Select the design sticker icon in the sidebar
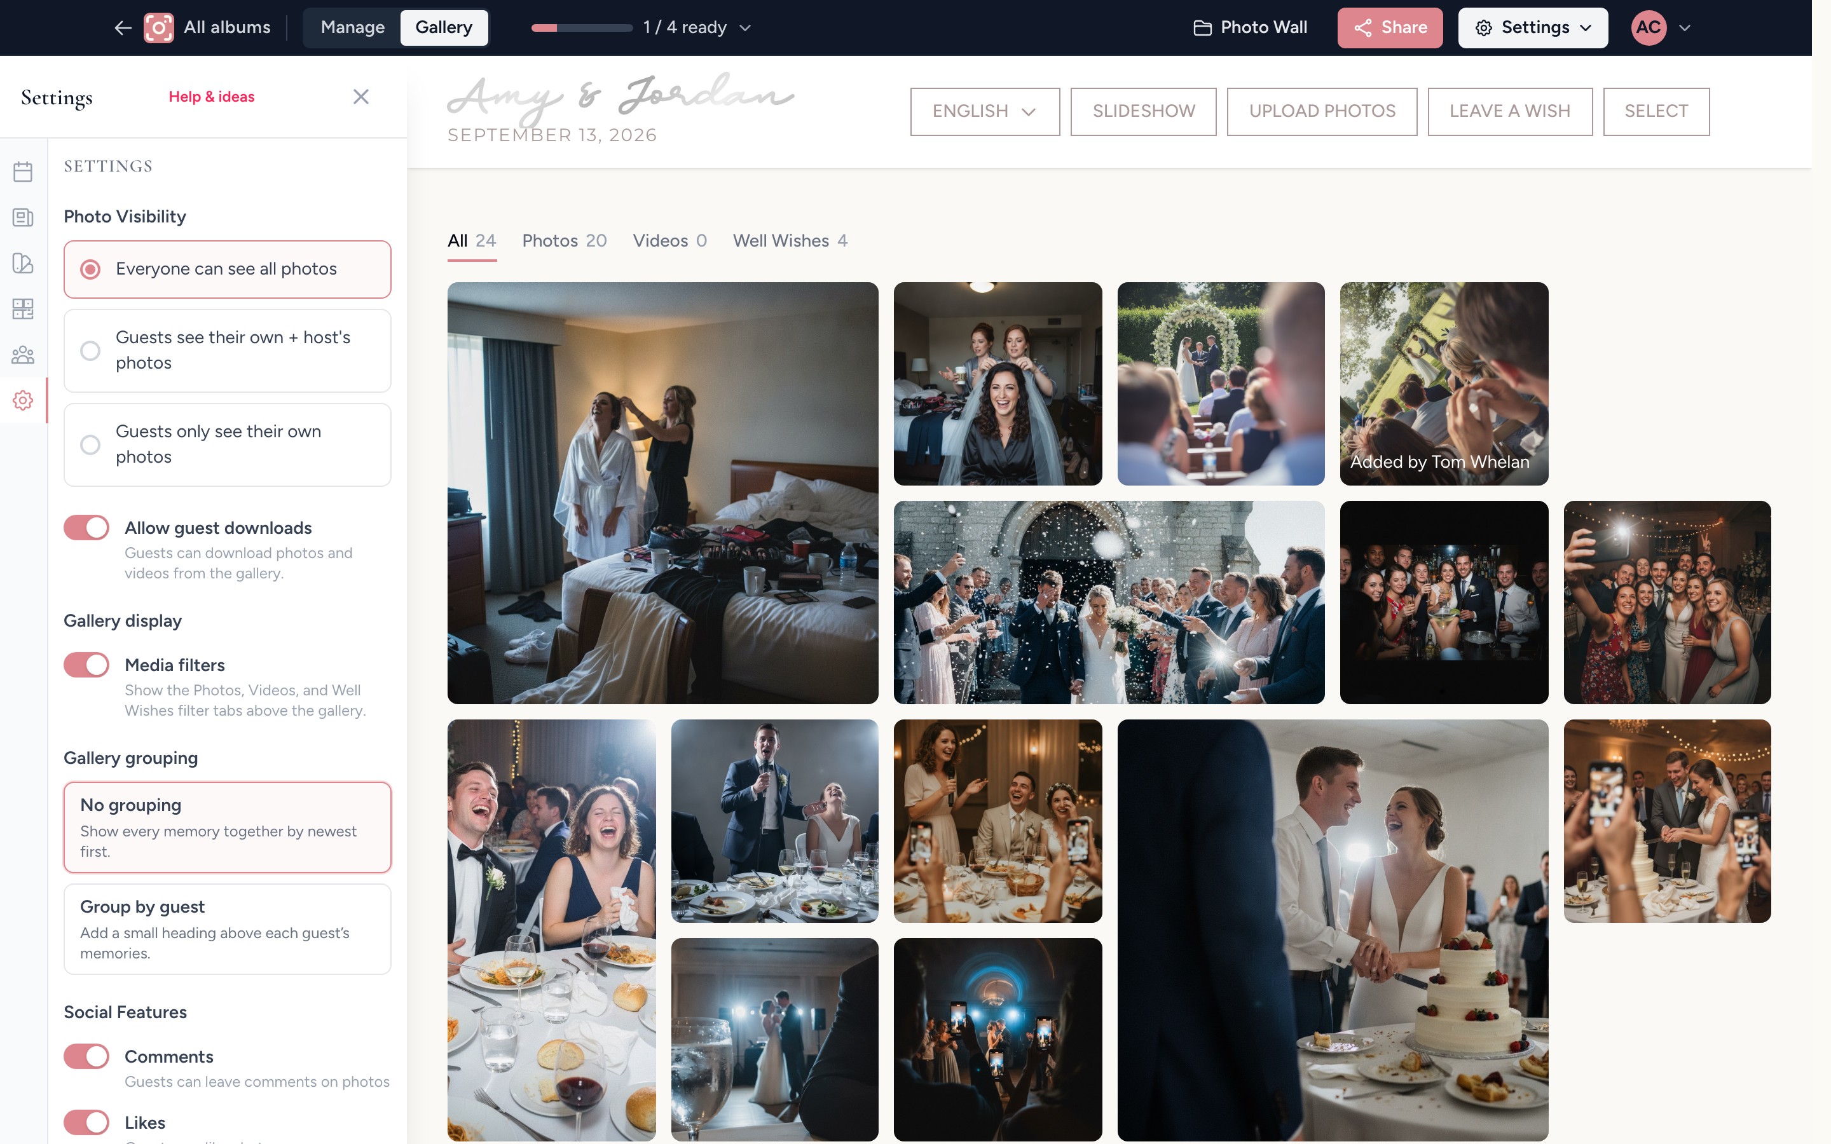 (23, 263)
